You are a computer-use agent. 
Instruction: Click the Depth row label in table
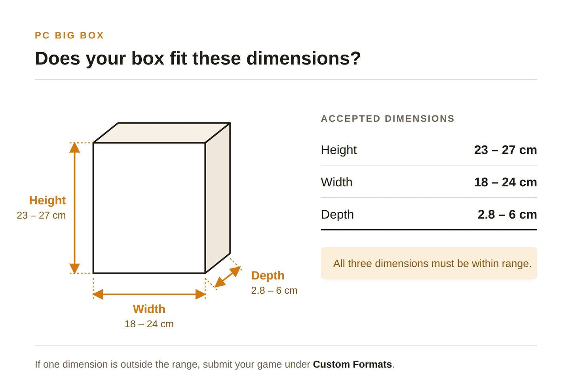337,215
